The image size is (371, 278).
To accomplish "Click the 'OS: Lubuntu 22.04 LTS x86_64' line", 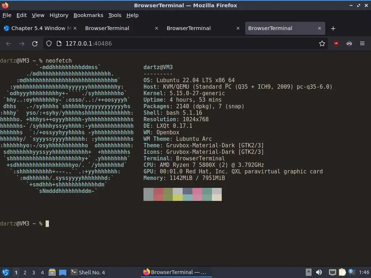I will coord(189,80).
